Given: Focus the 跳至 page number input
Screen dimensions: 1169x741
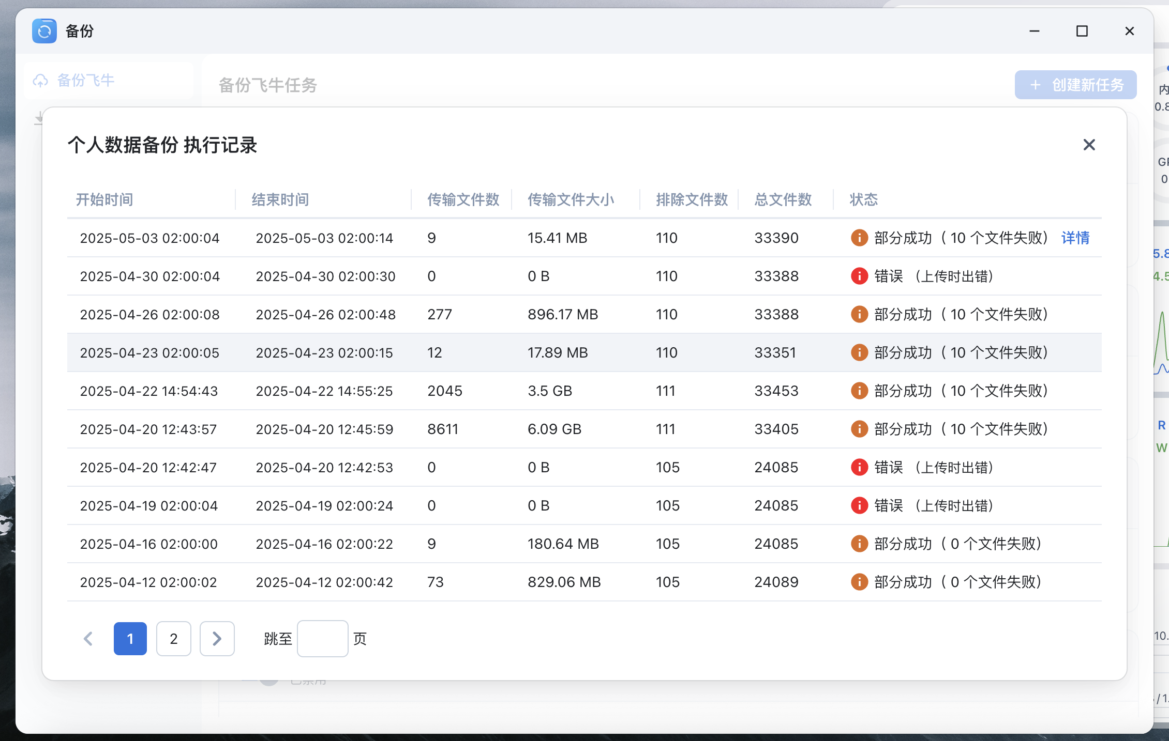Looking at the screenshot, I should [322, 639].
